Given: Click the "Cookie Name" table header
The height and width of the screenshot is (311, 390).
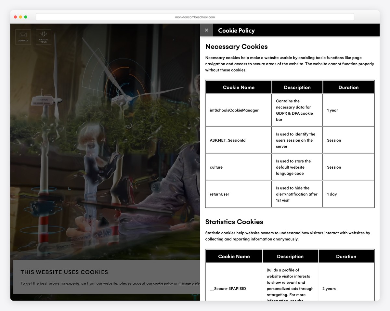Looking at the screenshot, I should coord(238,87).
